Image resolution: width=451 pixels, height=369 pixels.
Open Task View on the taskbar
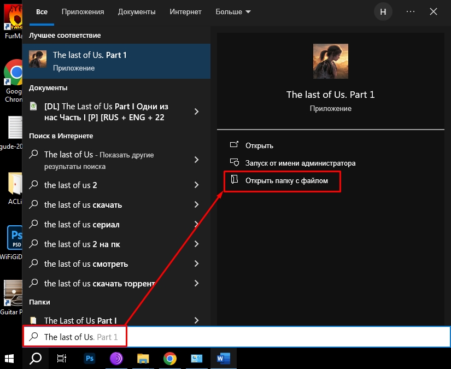tap(62, 359)
